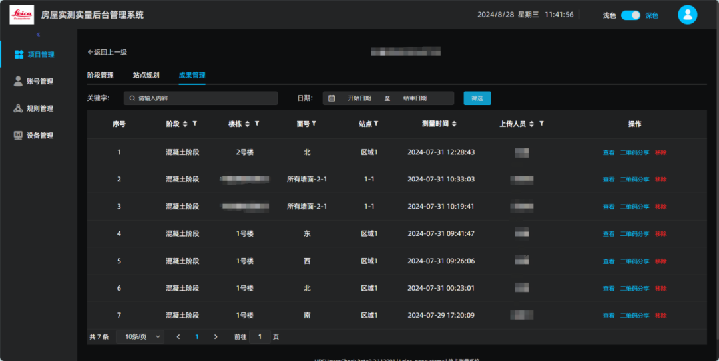Click the 操作 column header
Image resolution: width=719 pixels, height=361 pixels.
[634, 124]
